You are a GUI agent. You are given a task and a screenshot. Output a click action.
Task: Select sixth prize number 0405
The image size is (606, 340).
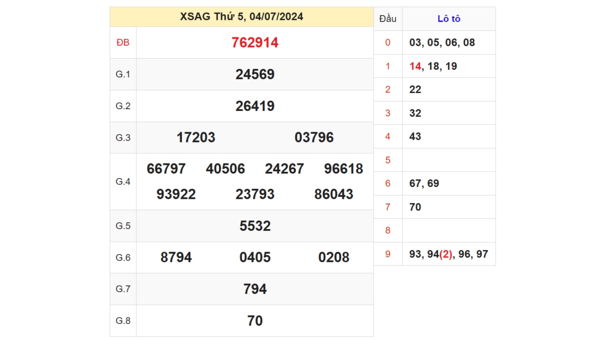(255, 257)
